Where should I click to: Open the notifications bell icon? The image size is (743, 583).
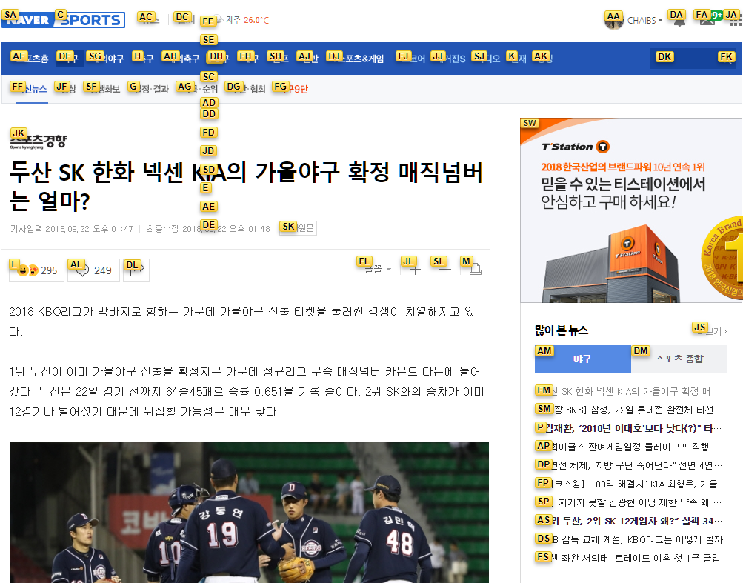click(679, 21)
